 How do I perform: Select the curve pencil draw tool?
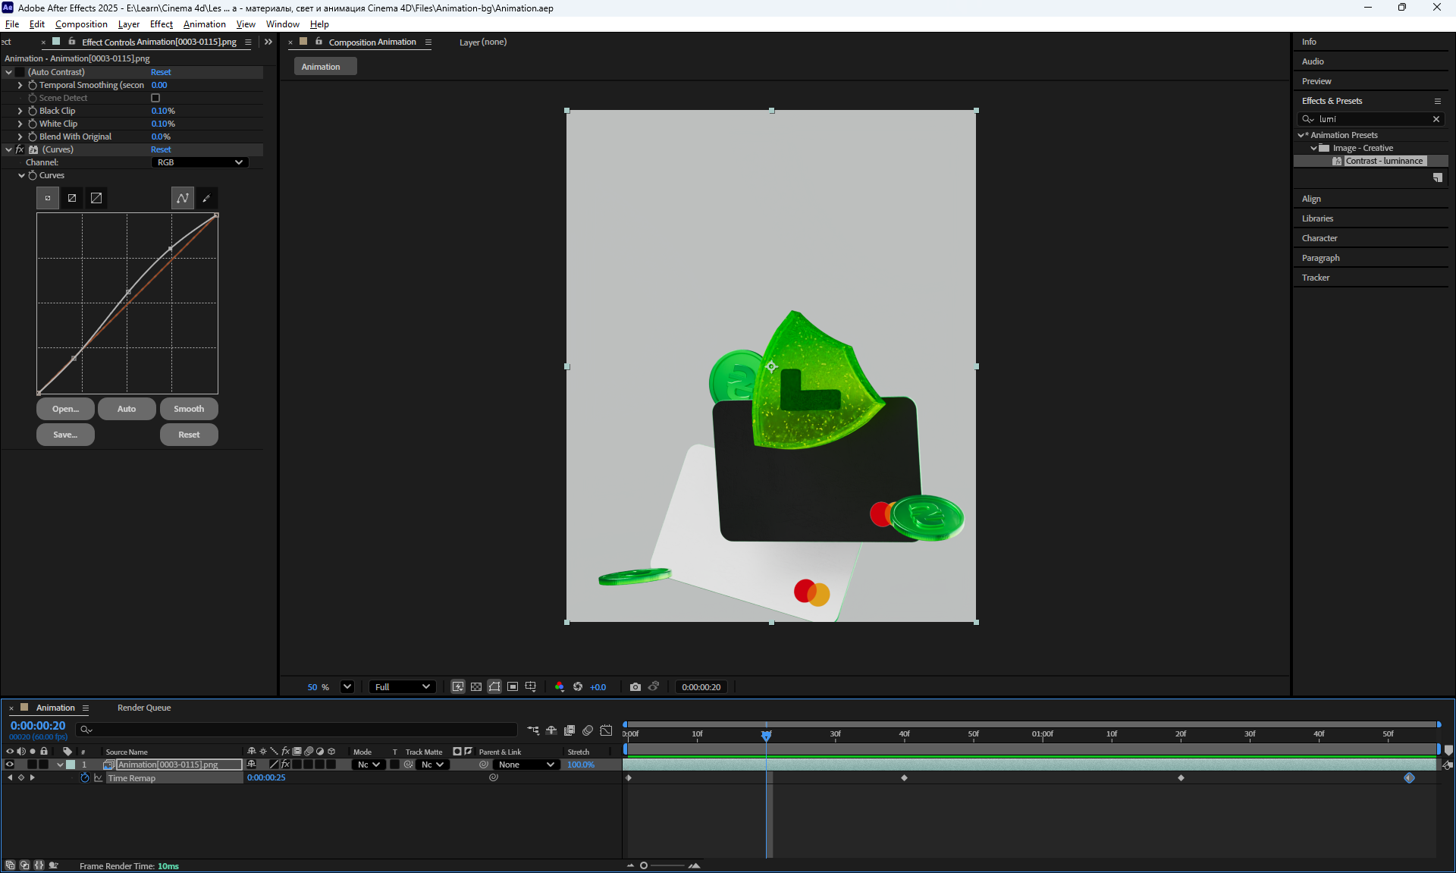tap(206, 199)
